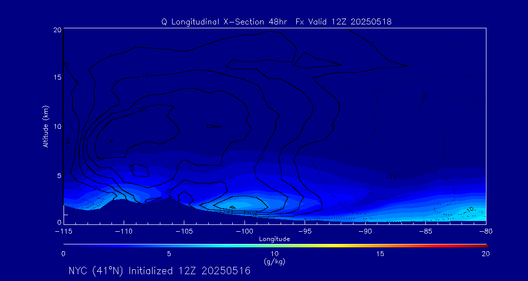This screenshot has height=281, width=528.
Task: Click the longitude tick label "-100"
Action: 244,231
